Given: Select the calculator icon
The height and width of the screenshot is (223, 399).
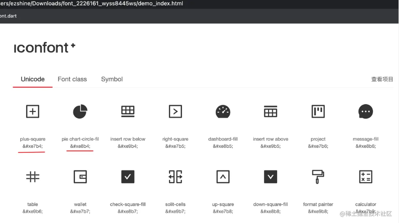Looking at the screenshot, I should click(365, 177).
